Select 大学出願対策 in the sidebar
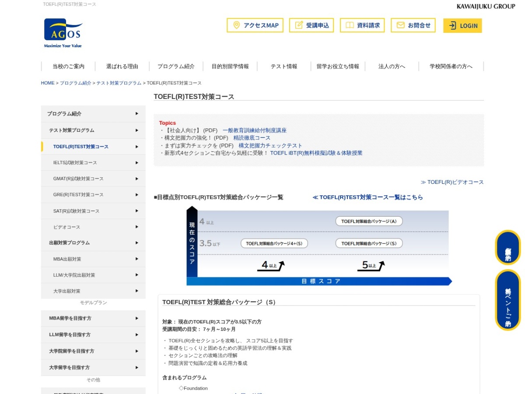525x394 pixels. click(93, 291)
